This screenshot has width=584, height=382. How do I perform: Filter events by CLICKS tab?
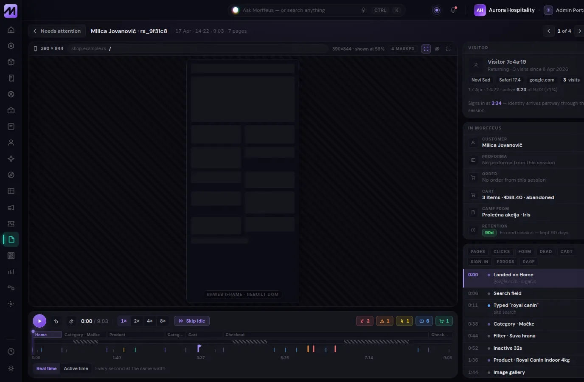[502, 252]
